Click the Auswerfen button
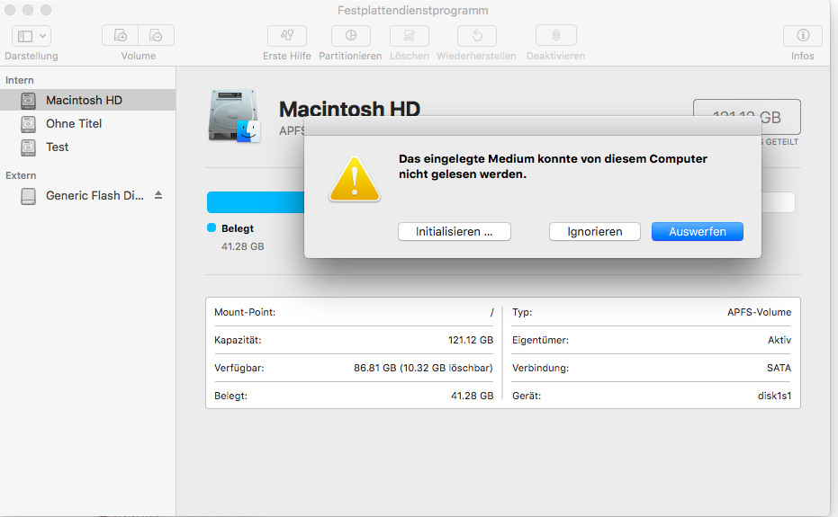This screenshot has height=517, width=838. click(x=698, y=231)
